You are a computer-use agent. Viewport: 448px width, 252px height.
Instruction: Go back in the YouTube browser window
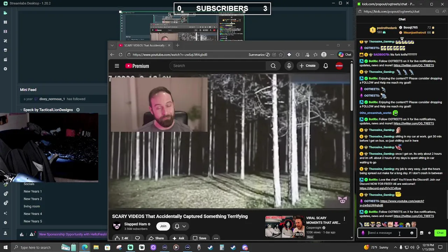112,55
